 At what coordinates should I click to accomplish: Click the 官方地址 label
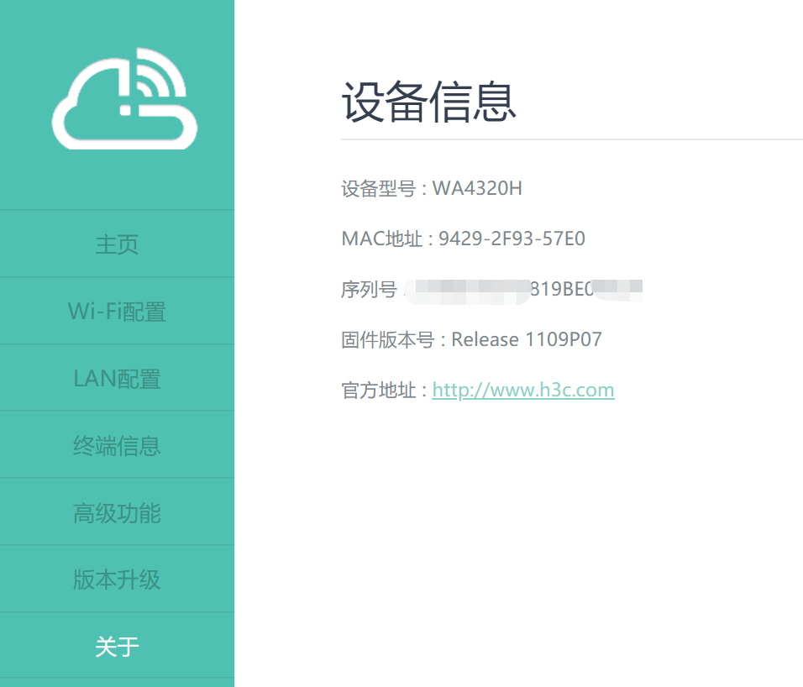[x=385, y=390]
